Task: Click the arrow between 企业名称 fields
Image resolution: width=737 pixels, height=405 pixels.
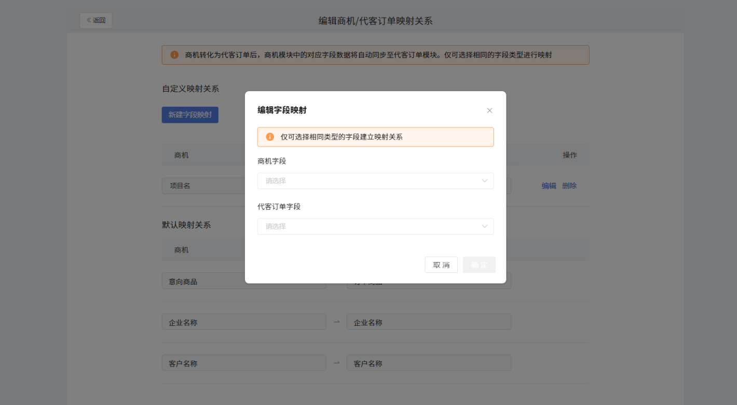Action: coord(336,322)
